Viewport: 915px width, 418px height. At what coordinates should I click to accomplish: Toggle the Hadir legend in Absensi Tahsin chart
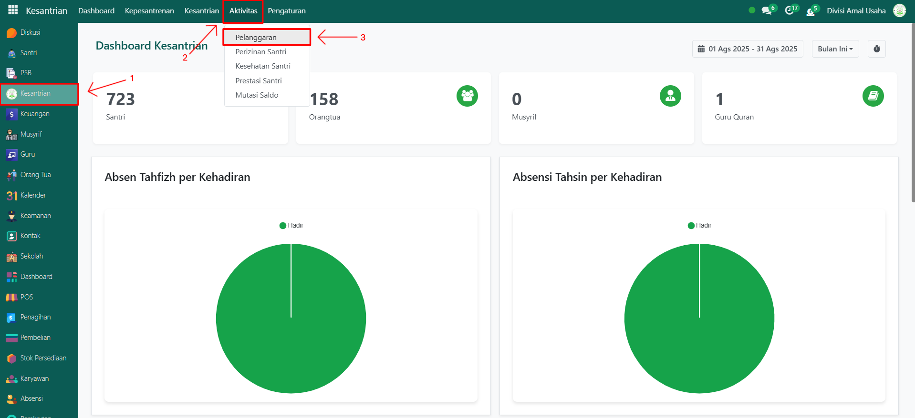click(699, 225)
